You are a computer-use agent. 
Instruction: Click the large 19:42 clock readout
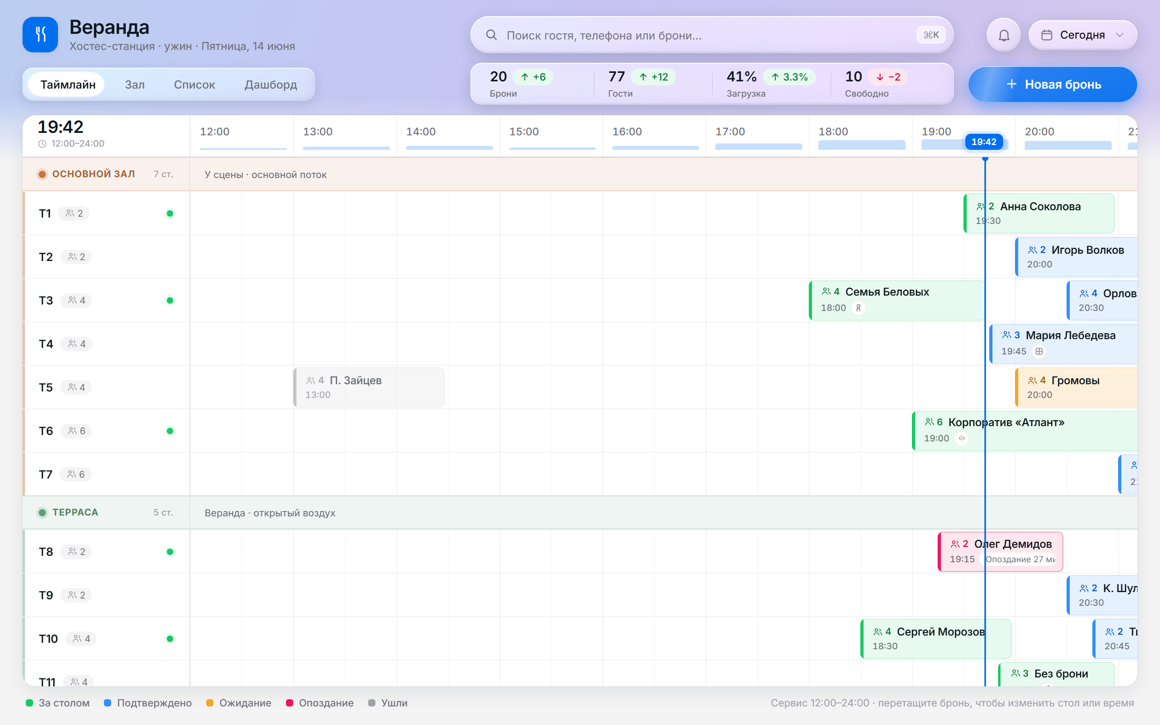(60, 127)
